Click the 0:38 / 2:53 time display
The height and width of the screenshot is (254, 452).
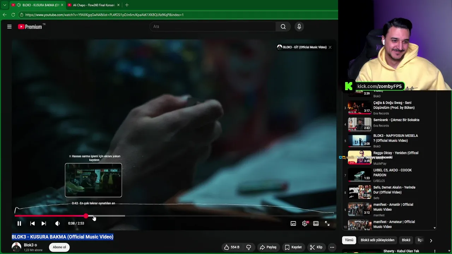[76, 223]
